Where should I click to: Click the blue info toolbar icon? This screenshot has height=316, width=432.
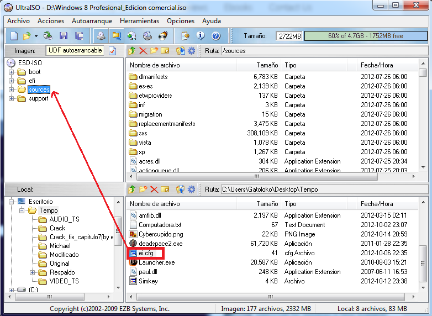(x=201, y=36)
